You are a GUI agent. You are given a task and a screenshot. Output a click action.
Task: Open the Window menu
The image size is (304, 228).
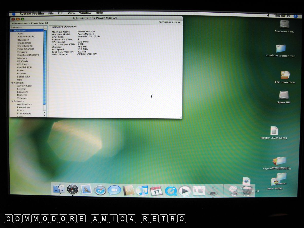(x=85, y=13)
